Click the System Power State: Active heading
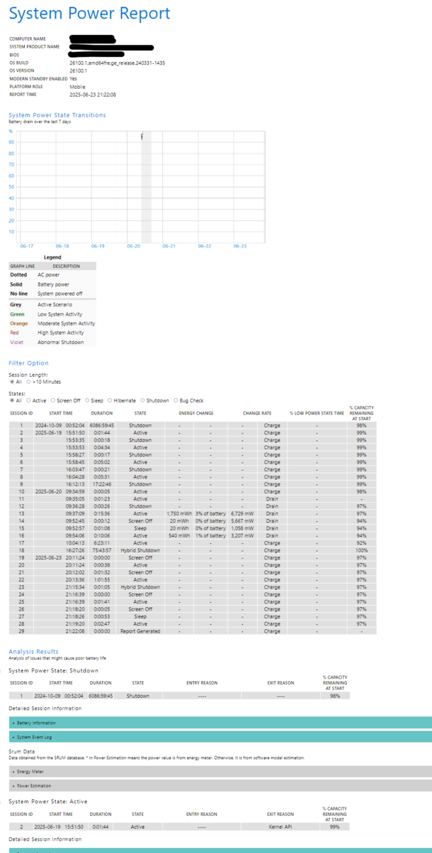This screenshot has height=853, width=432. [x=48, y=802]
